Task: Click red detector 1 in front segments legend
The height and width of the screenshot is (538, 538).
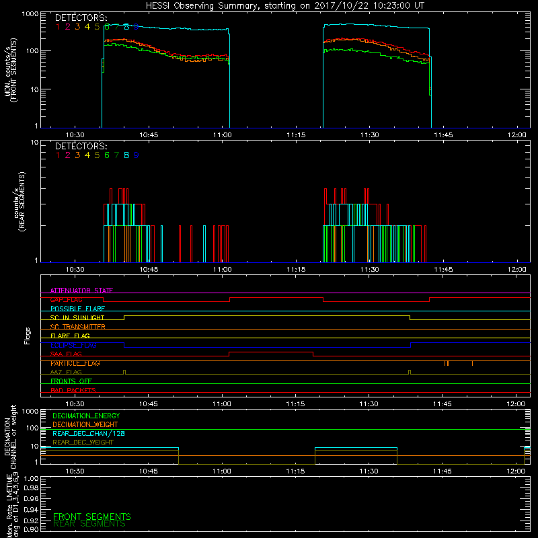Action: [58, 27]
